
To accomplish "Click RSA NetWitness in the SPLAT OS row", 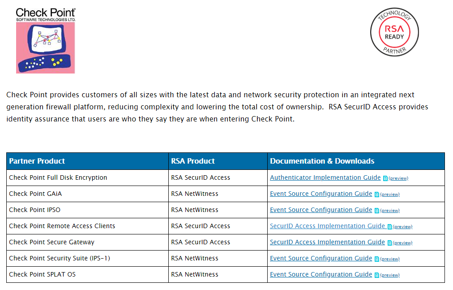I will 194,274.
